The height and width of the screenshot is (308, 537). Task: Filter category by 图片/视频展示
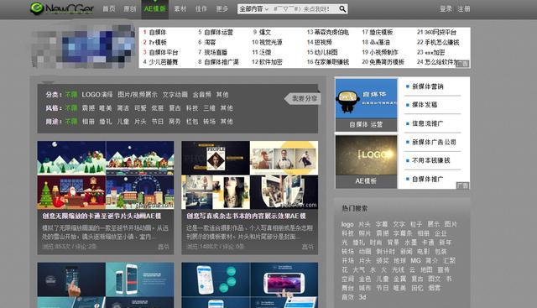pos(138,95)
